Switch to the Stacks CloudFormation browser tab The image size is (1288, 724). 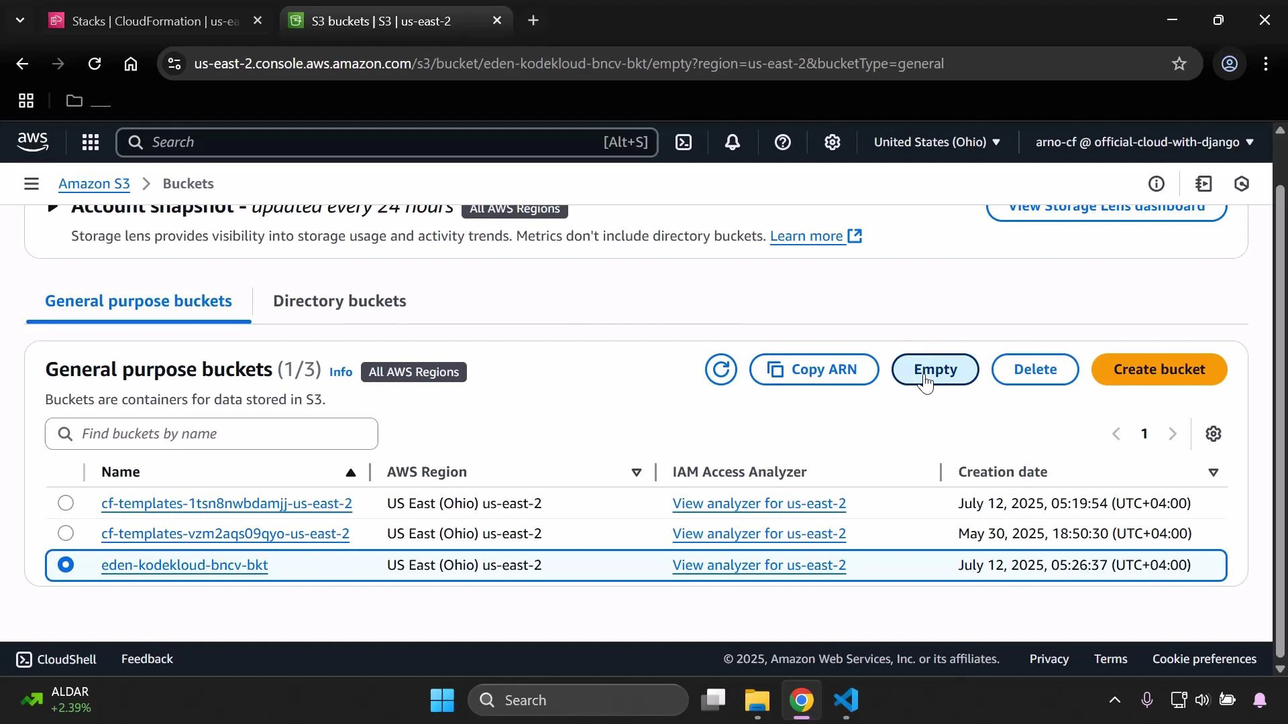click(x=141, y=20)
